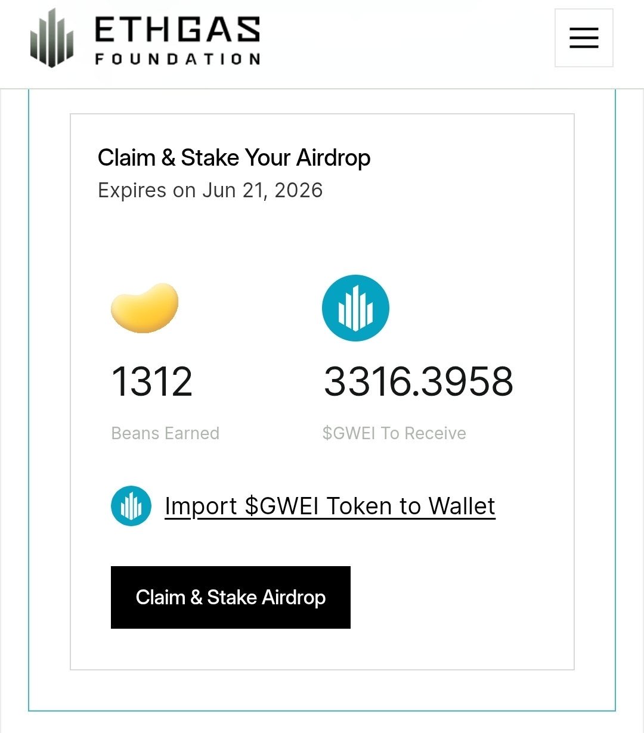Open the hamburger navigation menu
The width and height of the screenshot is (644, 733).
coord(583,38)
